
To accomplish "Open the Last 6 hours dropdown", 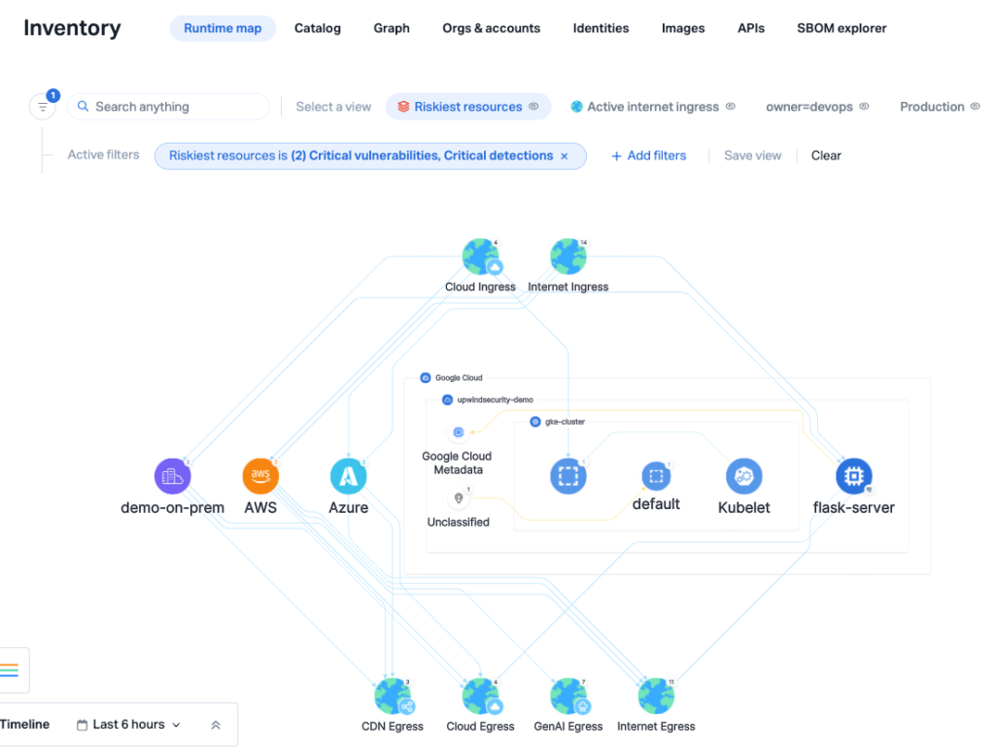I will [129, 725].
